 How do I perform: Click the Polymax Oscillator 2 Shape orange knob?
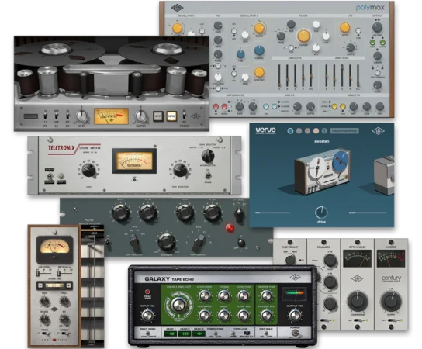(259, 28)
